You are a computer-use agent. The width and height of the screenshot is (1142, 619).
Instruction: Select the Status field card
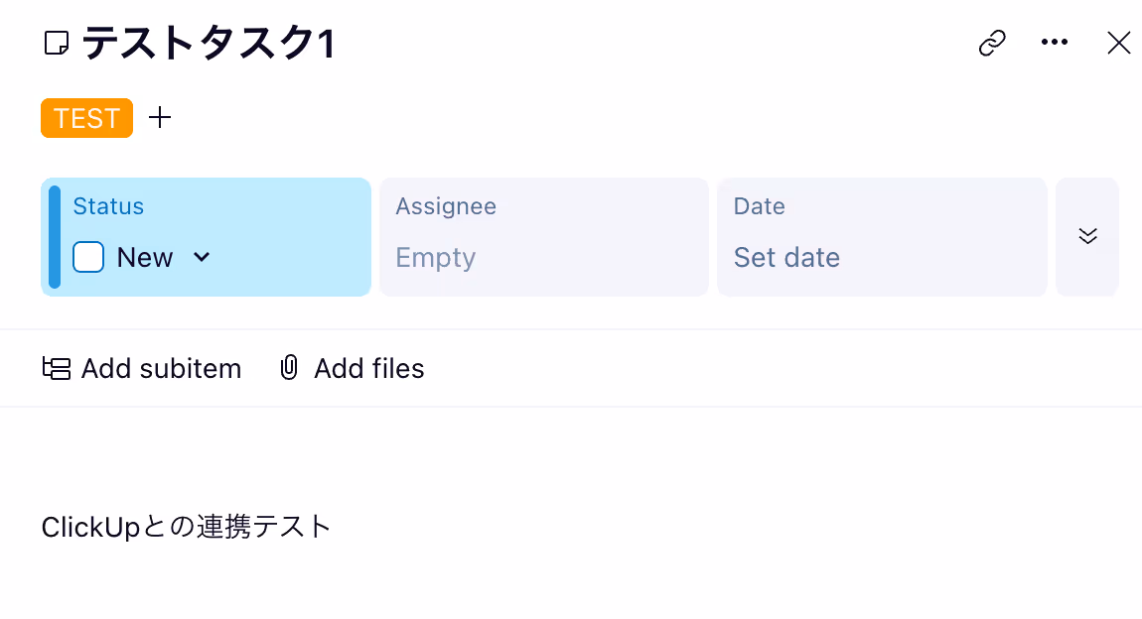pos(207,237)
